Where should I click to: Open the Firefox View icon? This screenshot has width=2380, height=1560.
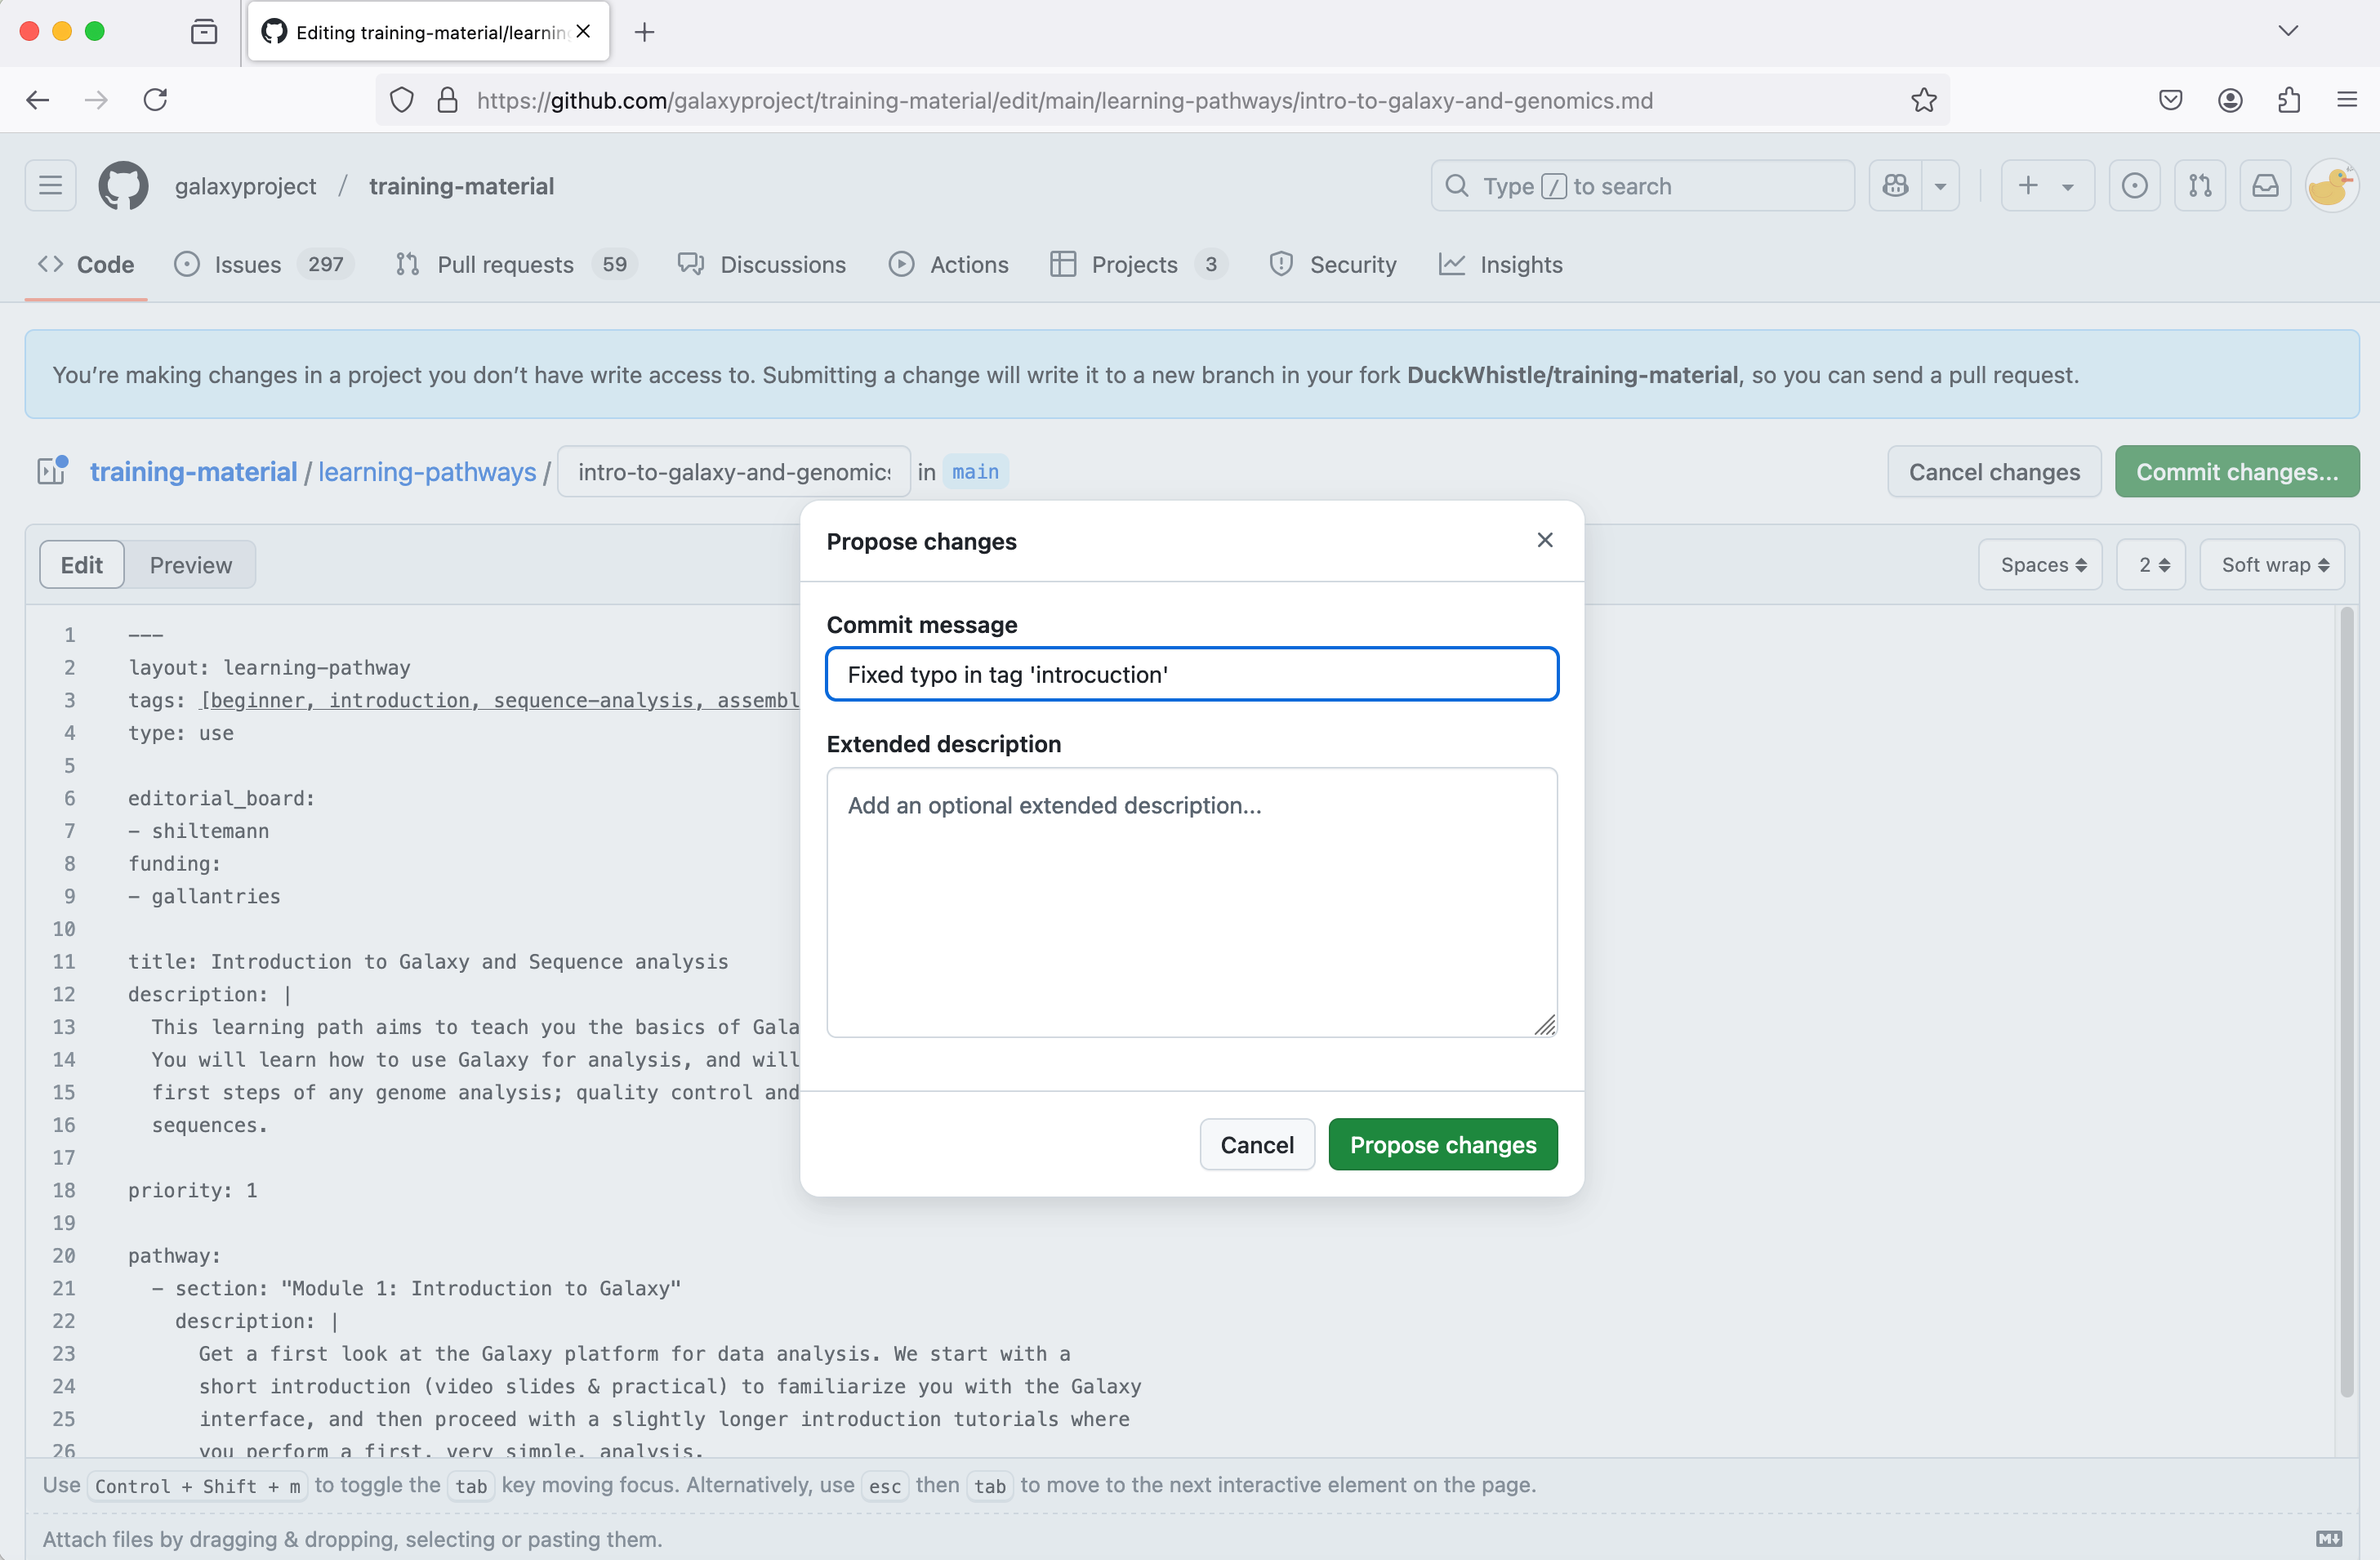tap(204, 32)
